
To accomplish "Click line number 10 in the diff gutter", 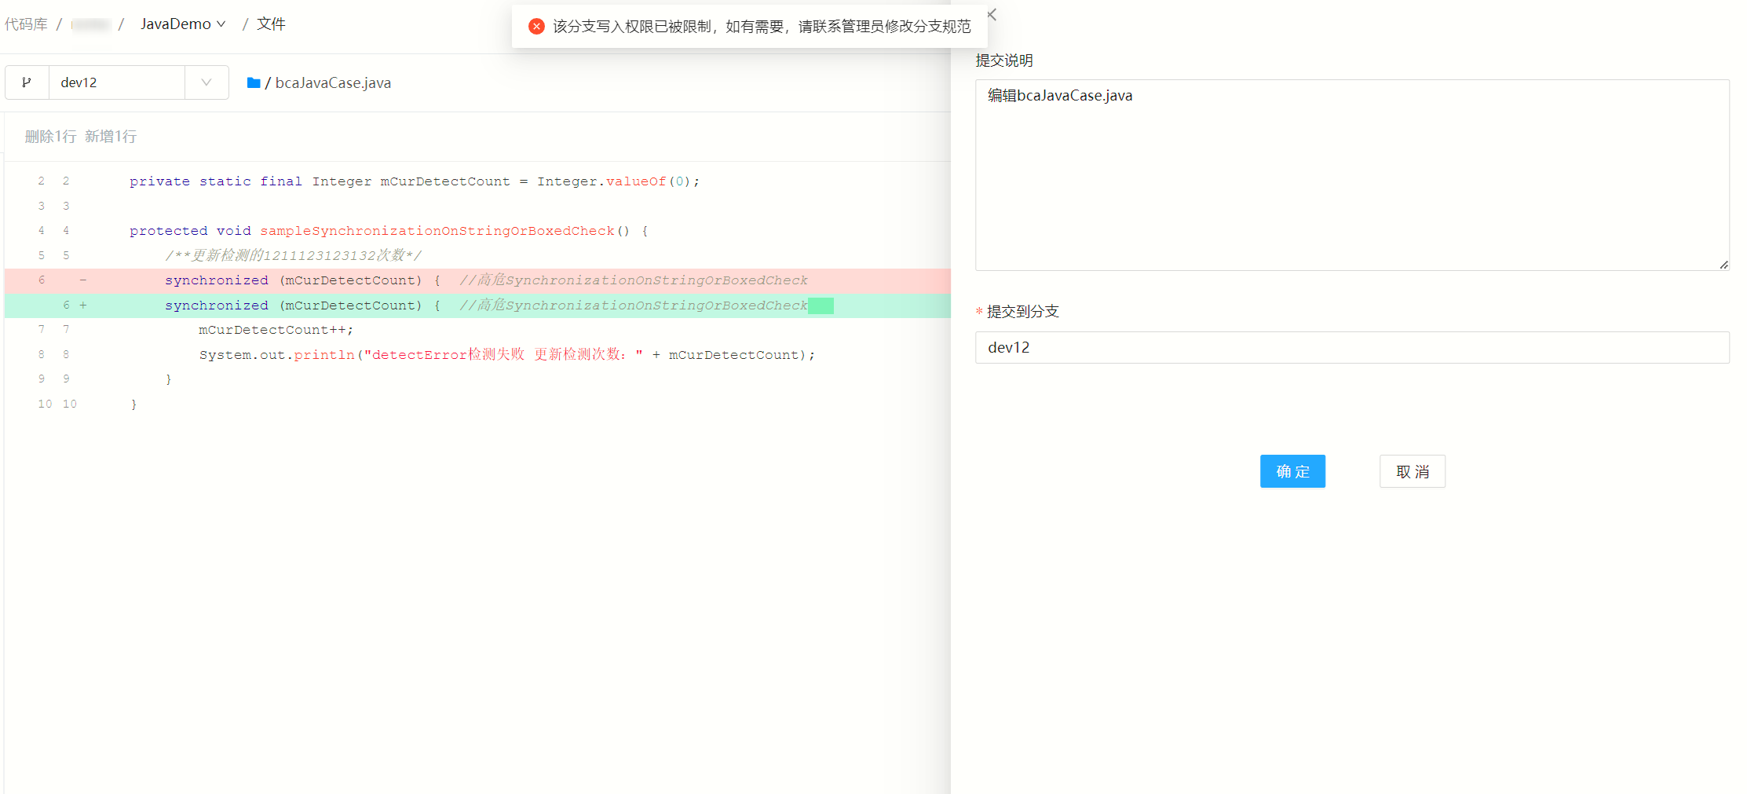I will click(x=70, y=404).
